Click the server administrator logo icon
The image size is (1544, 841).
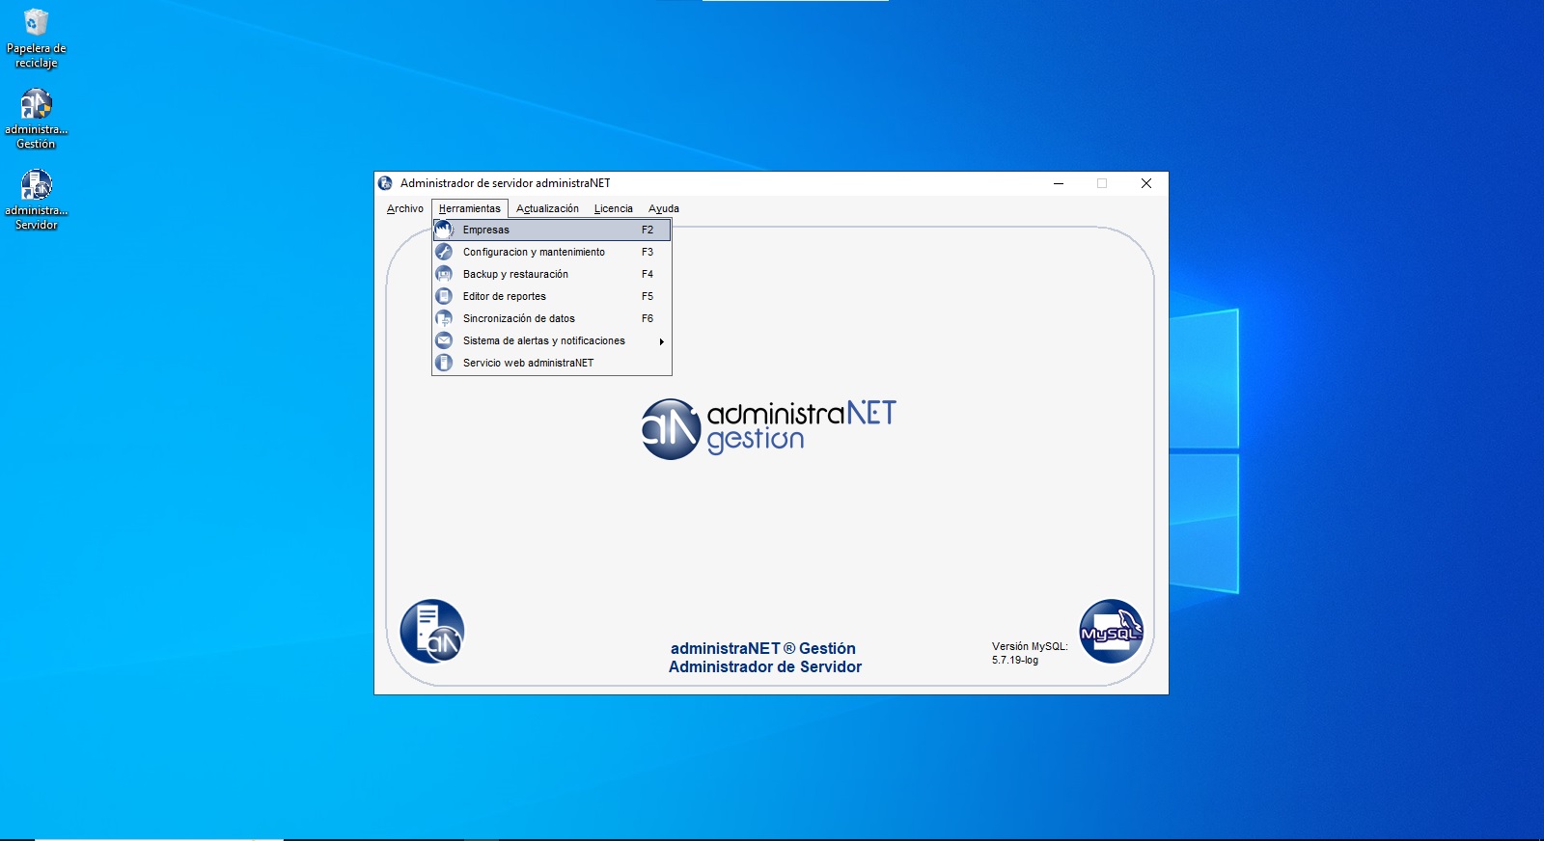click(x=432, y=632)
